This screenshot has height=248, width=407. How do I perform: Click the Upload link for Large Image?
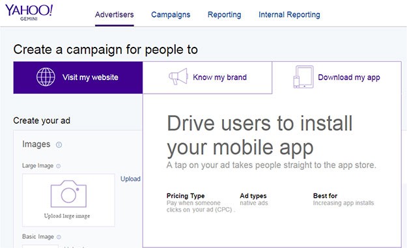[x=130, y=179]
